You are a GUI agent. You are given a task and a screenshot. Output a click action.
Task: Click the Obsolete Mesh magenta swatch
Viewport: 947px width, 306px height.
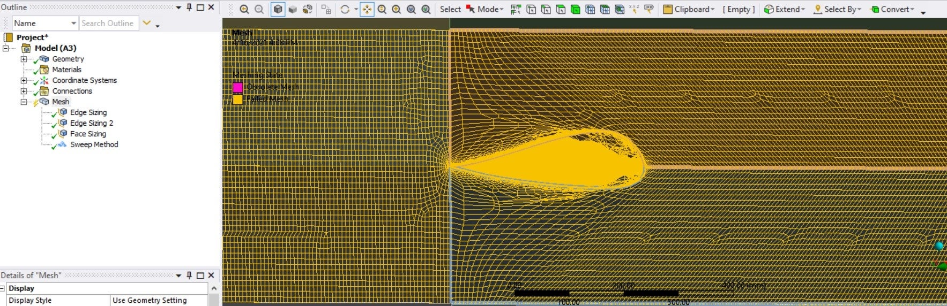point(238,87)
